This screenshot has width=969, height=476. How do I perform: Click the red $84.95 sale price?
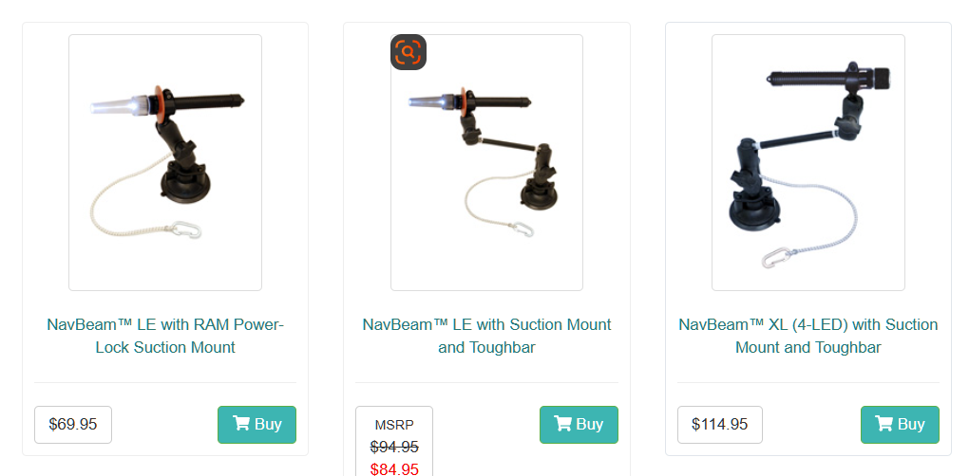(x=394, y=469)
